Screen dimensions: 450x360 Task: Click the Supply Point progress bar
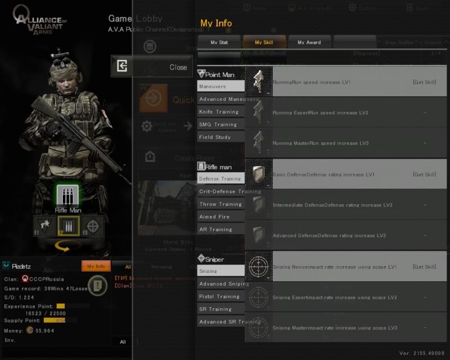[55, 320]
